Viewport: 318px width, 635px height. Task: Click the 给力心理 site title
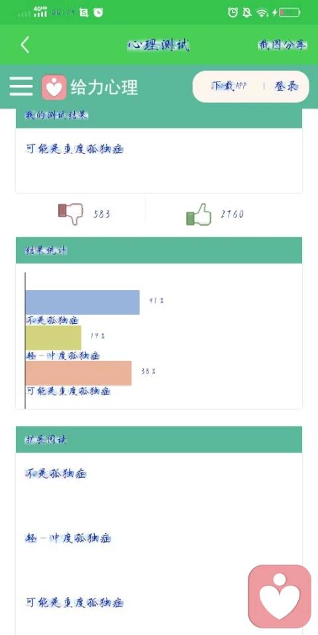105,87
